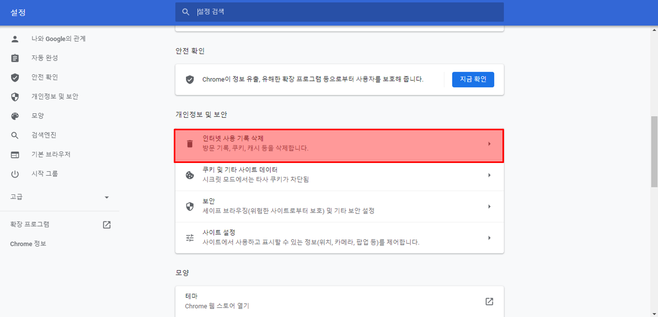Viewport: 658px width, 317px height.
Task: Select 기본 브라우저 in the sidebar
Action: 51,154
